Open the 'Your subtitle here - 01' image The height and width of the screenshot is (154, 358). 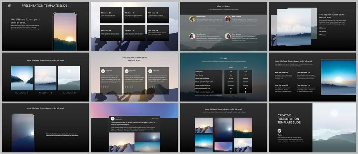(22, 78)
